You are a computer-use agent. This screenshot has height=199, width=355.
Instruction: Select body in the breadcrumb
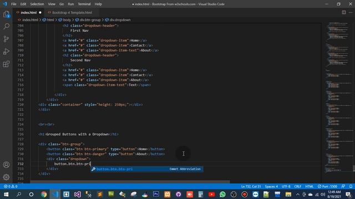[67, 20]
